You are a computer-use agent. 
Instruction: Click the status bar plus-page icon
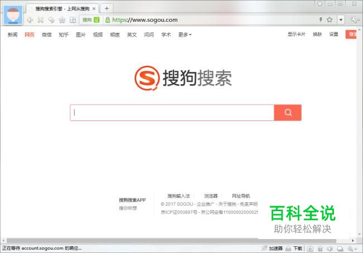tap(310, 249)
